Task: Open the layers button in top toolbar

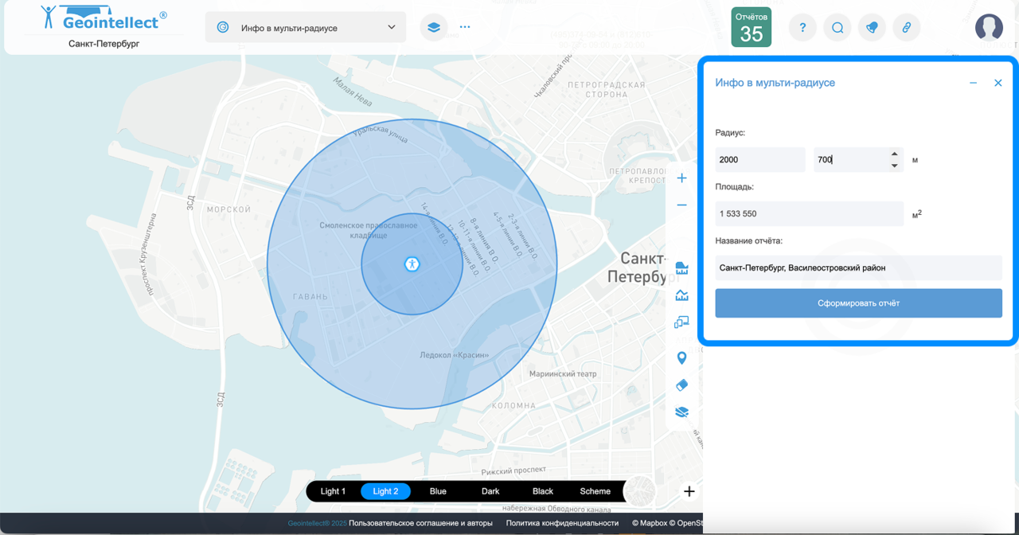Action: coord(433,27)
